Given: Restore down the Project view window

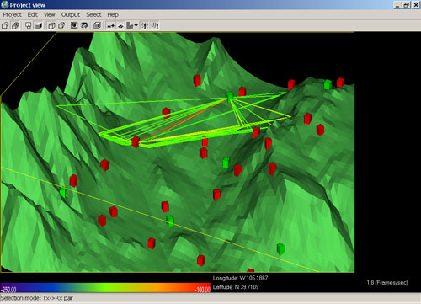Looking at the screenshot, I should tap(407, 5).
